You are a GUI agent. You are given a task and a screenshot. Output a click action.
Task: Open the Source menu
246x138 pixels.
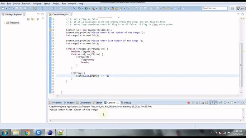[x=16, y=3]
